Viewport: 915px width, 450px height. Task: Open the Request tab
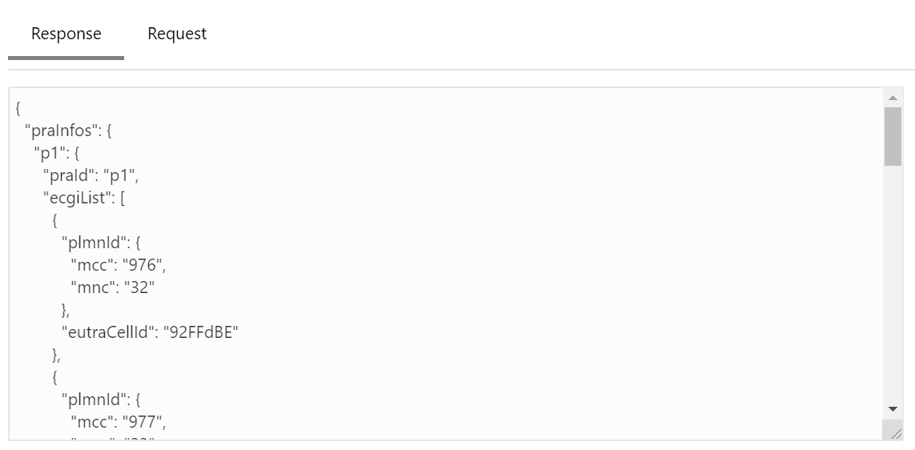tap(177, 34)
